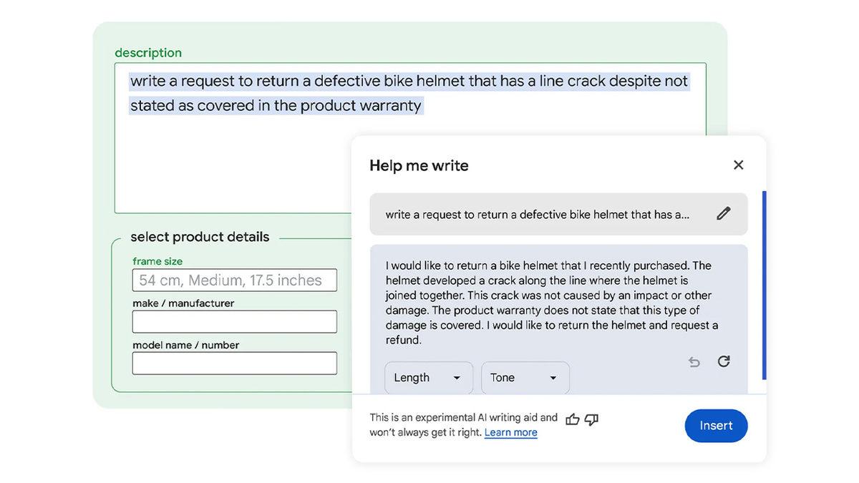Regenerate the AI draft with refresh icon
The width and height of the screenshot is (859, 483).
tap(724, 362)
